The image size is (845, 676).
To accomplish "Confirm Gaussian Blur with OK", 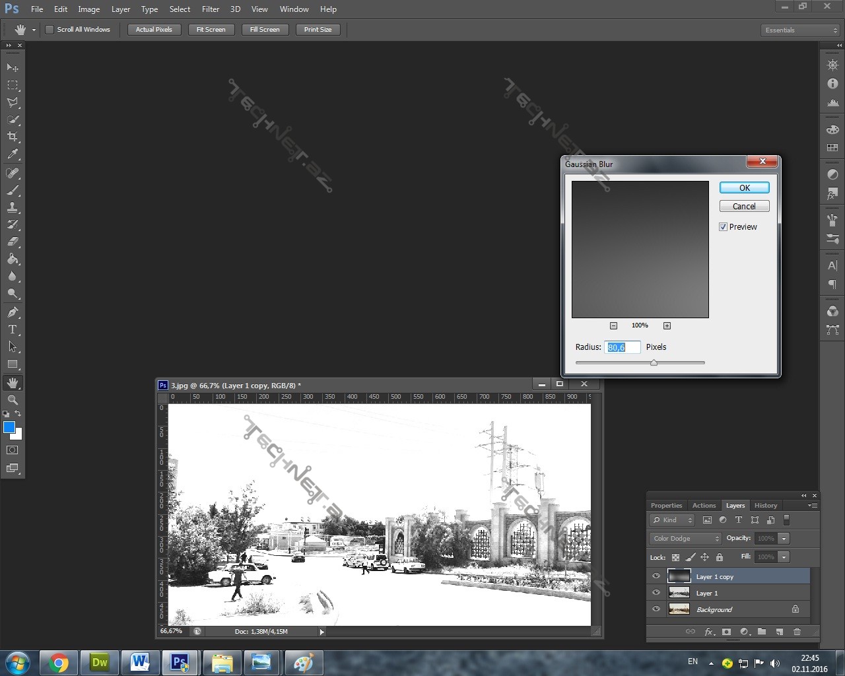I will (x=744, y=188).
